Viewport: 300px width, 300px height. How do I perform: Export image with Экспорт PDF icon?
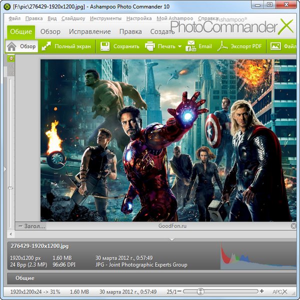tap(221, 47)
